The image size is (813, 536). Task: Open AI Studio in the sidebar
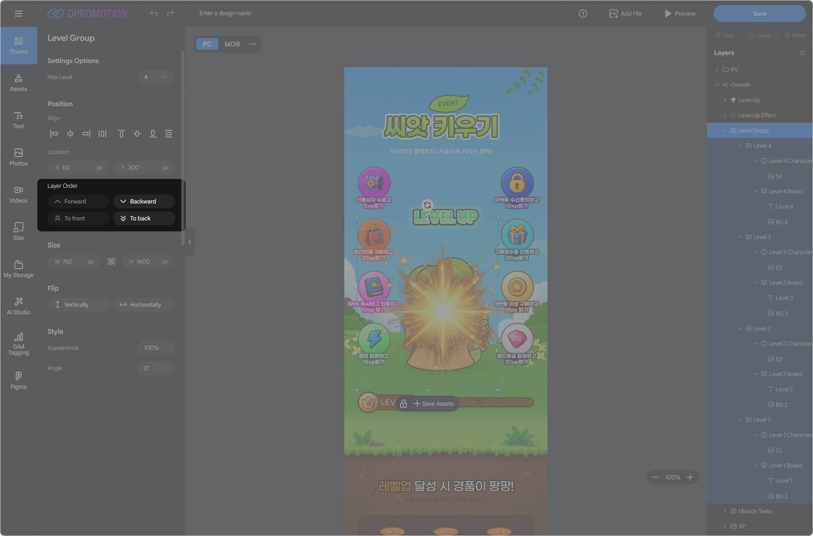[x=19, y=306]
